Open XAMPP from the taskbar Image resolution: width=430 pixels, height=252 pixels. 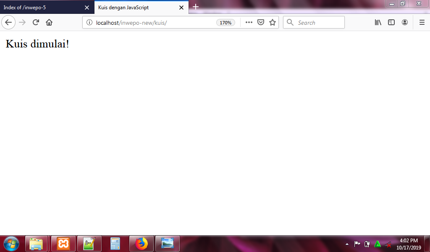tap(63, 244)
